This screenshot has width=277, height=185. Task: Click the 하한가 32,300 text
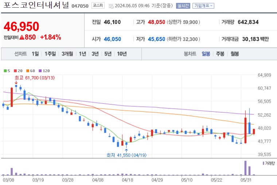183,39
